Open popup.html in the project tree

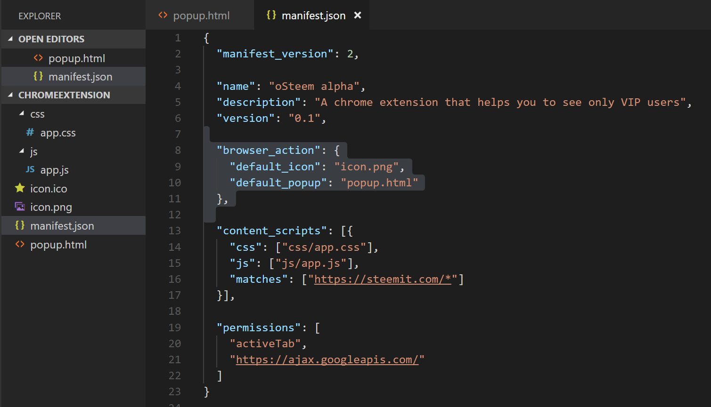58,245
